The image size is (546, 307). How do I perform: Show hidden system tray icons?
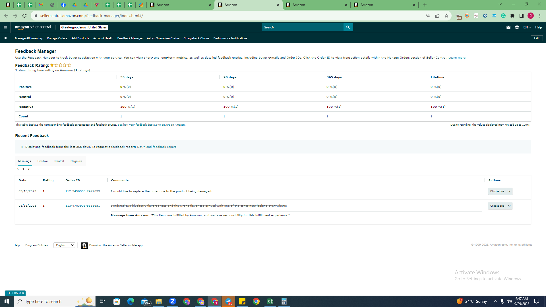pyautogui.click(x=495, y=301)
